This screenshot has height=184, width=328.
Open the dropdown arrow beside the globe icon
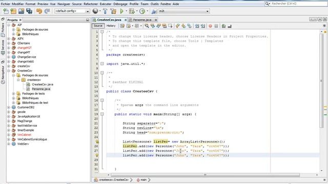[x=100, y=11]
